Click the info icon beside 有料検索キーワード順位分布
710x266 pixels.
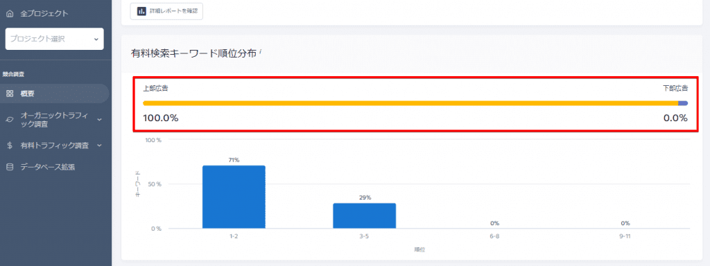tap(261, 53)
